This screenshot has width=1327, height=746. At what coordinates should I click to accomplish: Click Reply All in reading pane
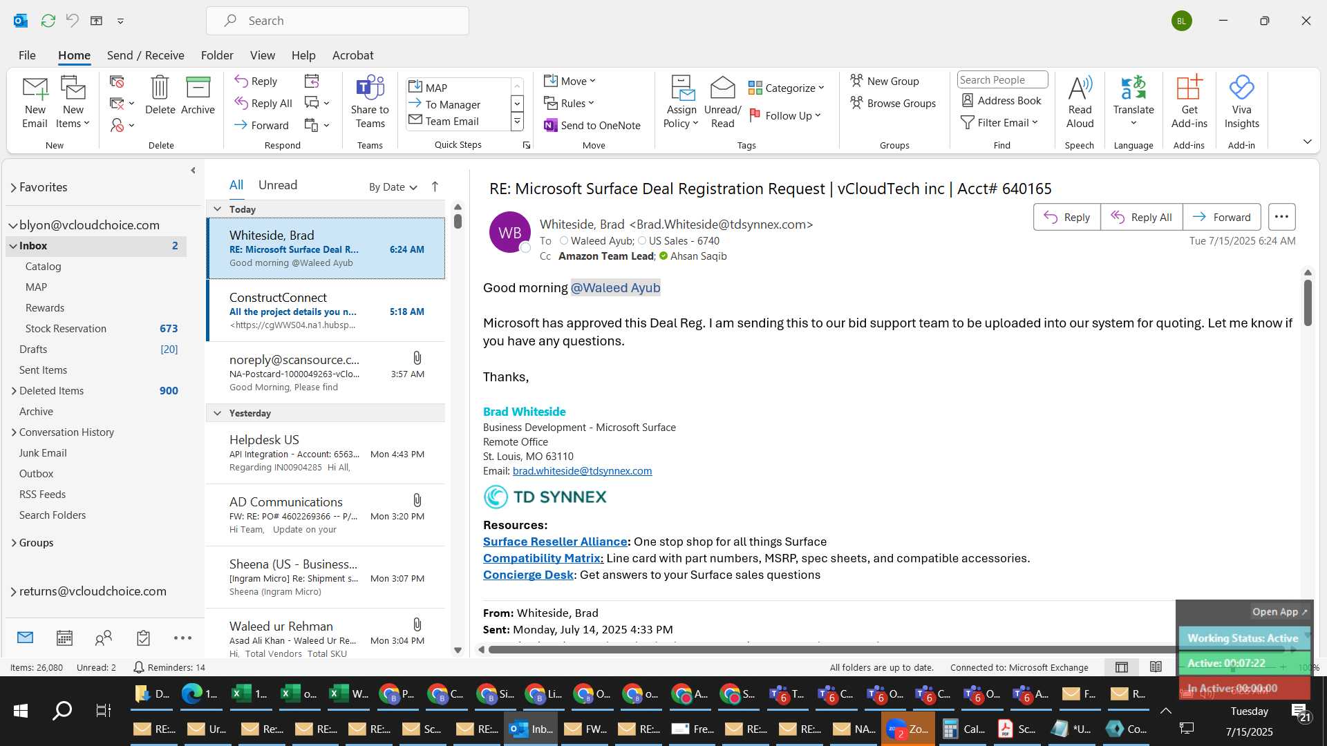[1141, 217]
